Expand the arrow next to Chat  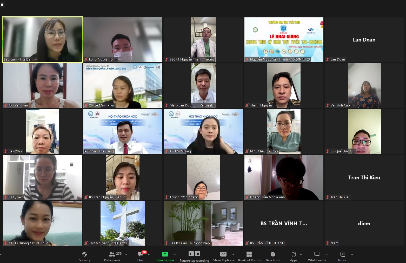(x=149, y=254)
